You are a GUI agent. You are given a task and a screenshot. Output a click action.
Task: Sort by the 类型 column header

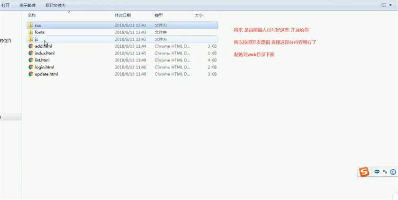tap(159, 16)
